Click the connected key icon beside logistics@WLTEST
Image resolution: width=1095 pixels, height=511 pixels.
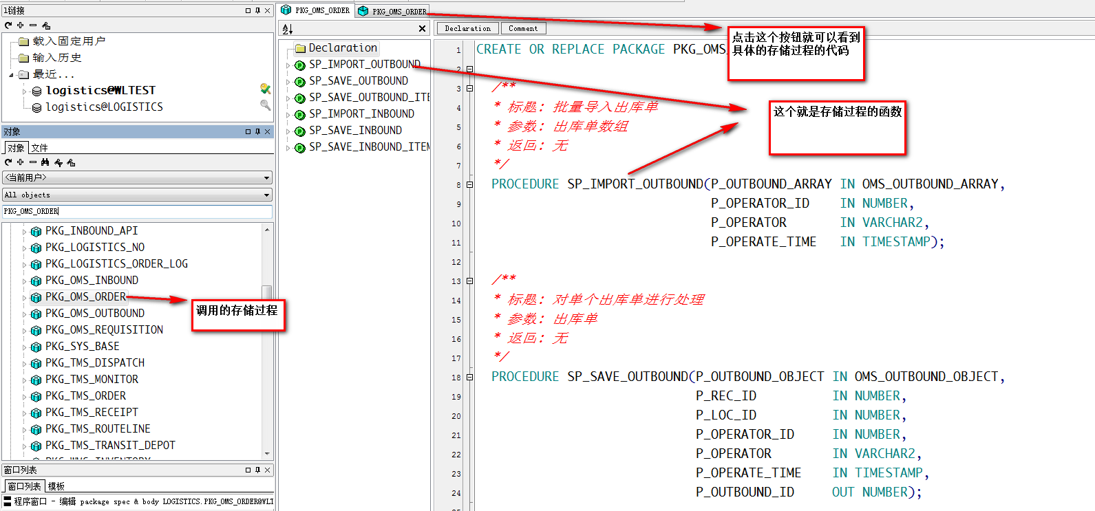(265, 89)
